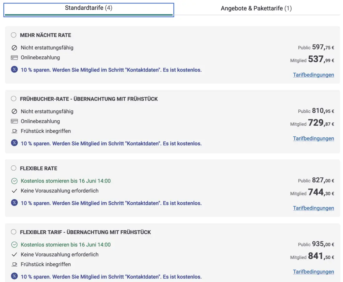Choose the Flexible Rate radio option
This screenshot has height=282, width=343.
click(14, 168)
